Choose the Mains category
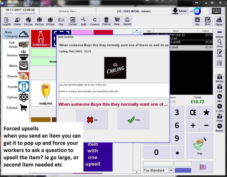The height and width of the screenshot is (177, 227). pos(18,66)
